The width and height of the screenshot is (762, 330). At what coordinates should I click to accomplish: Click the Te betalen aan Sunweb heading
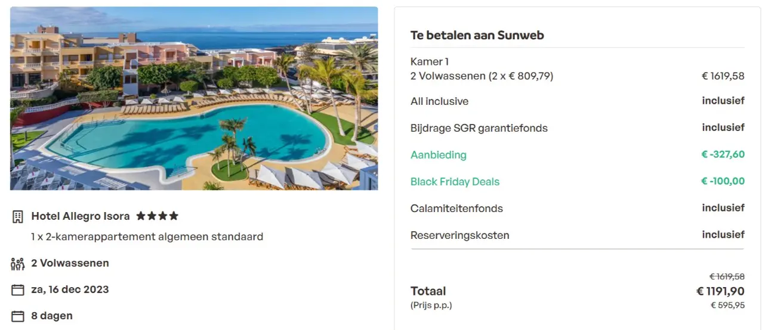[x=477, y=35]
